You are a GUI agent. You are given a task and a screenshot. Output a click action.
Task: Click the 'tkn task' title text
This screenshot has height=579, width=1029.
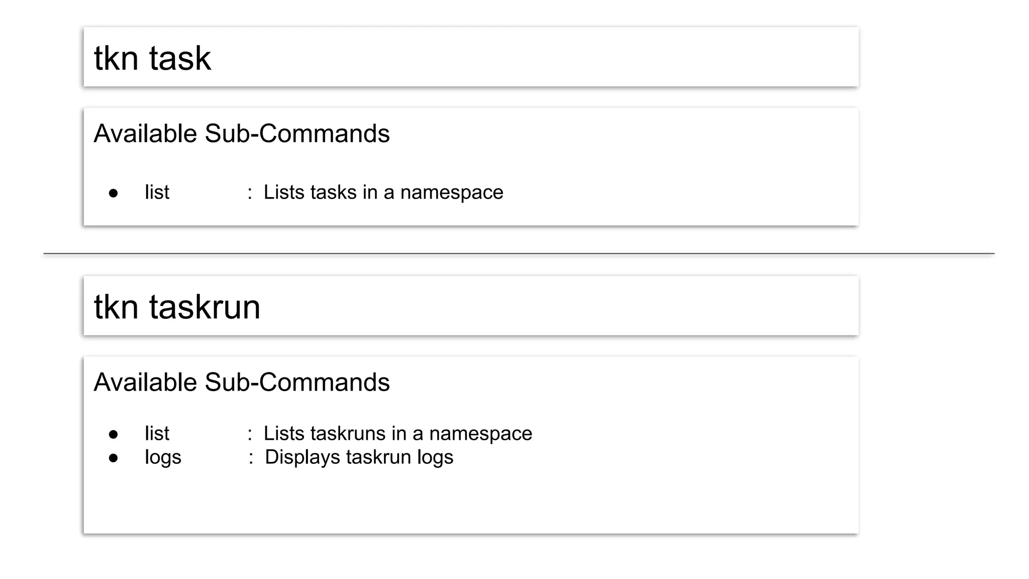click(152, 58)
